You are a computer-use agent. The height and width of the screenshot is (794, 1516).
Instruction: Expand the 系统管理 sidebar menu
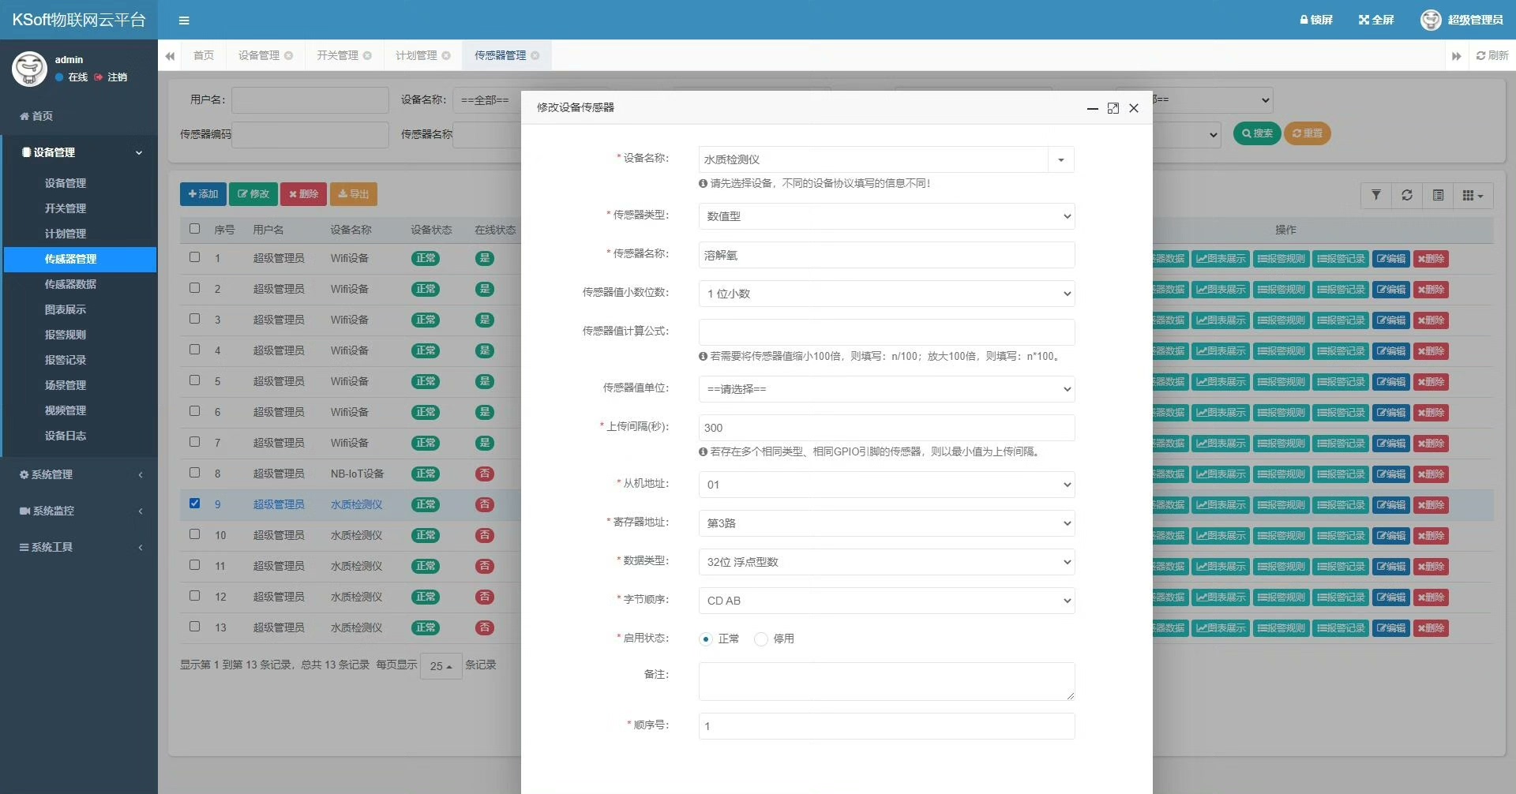point(79,474)
